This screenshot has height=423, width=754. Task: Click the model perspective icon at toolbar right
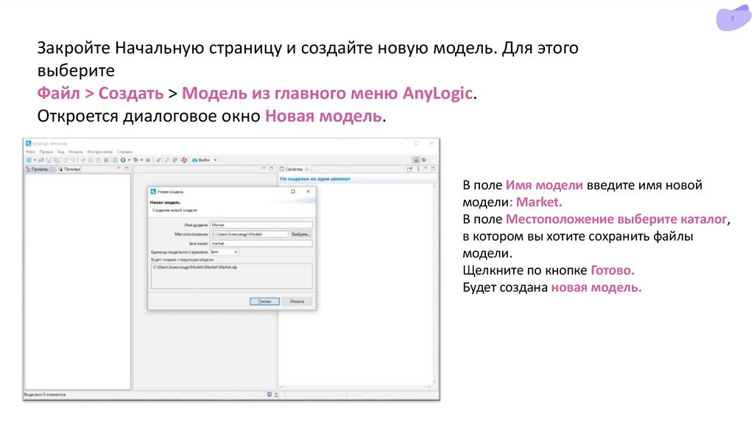coord(417,160)
